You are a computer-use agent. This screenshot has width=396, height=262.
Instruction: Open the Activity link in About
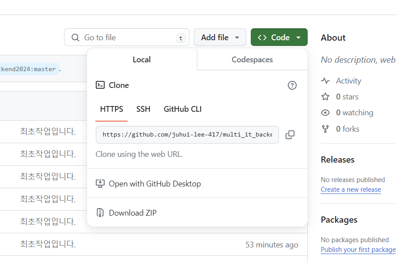(x=348, y=81)
